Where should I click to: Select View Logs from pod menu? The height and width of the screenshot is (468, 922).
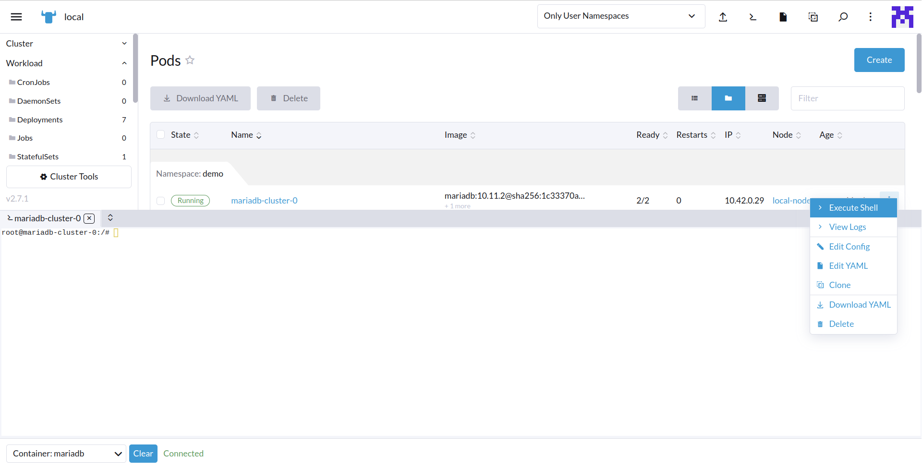point(847,227)
